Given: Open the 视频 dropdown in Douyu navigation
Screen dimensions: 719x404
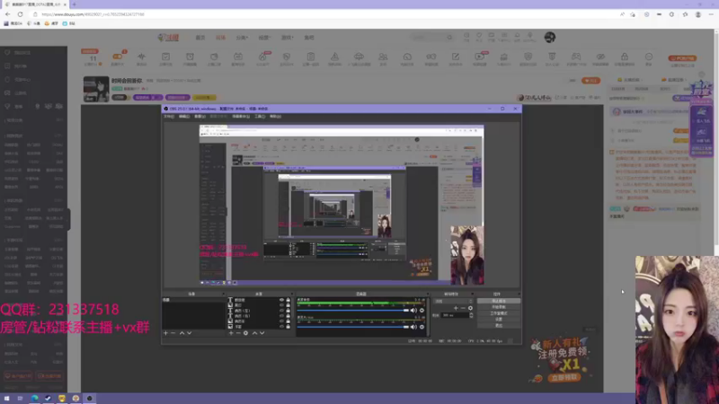Looking at the screenshot, I should 264,38.
